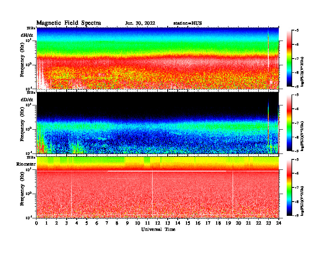Viewport: 332px width, 256px height.
Task: Click hour tick label '3' on time axis
Action: click(x=67, y=223)
